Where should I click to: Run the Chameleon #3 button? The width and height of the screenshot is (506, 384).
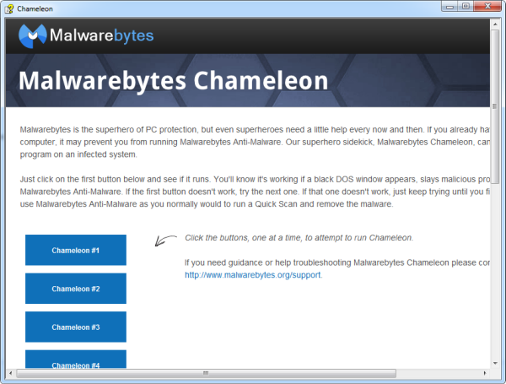pos(76,327)
